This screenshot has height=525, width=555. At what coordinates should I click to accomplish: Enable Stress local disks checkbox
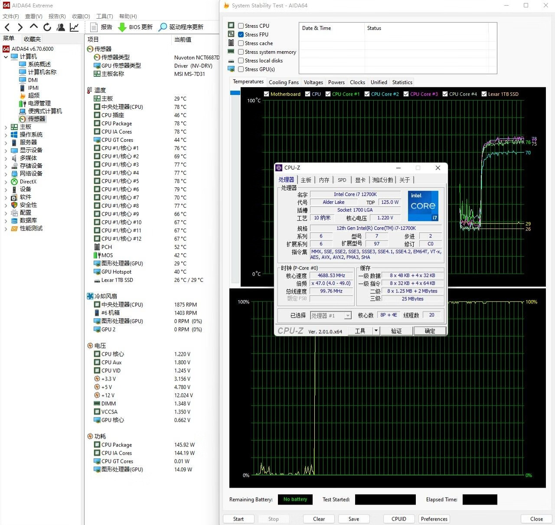point(241,60)
